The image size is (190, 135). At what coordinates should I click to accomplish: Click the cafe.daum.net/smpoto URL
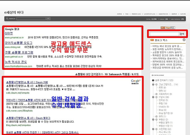pos(18,93)
